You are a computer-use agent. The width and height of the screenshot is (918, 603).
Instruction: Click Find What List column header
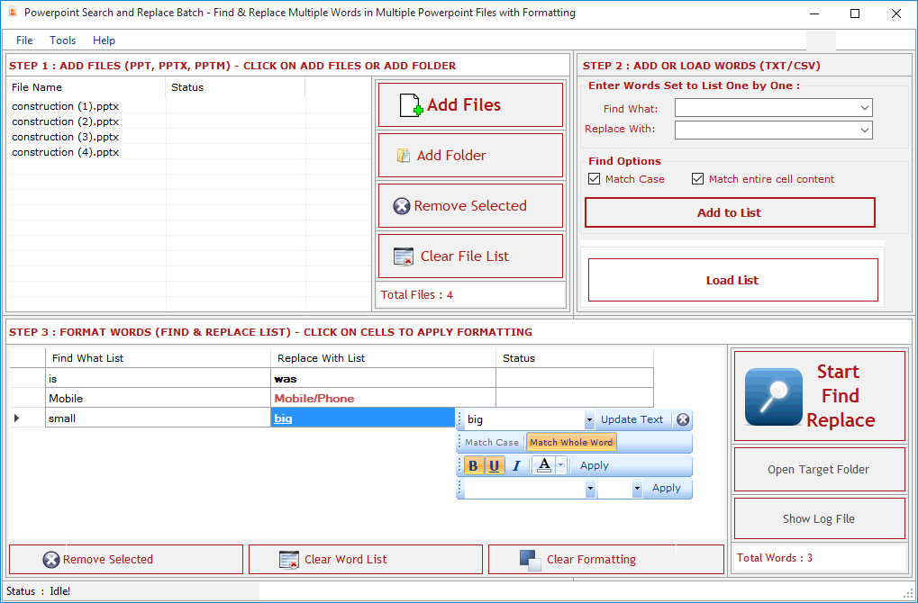coord(158,358)
